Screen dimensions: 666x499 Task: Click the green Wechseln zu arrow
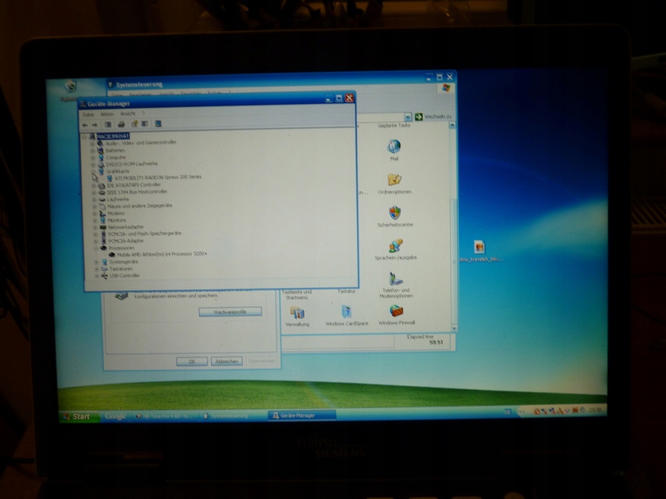coord(419,117)
